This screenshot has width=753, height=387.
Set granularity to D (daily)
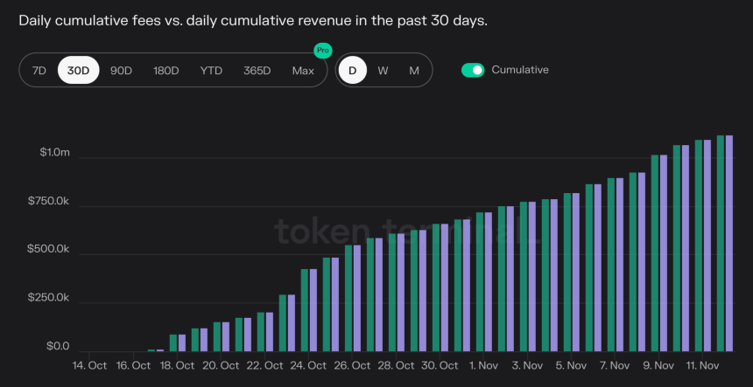pyautogui.click(x=353, y=71)
